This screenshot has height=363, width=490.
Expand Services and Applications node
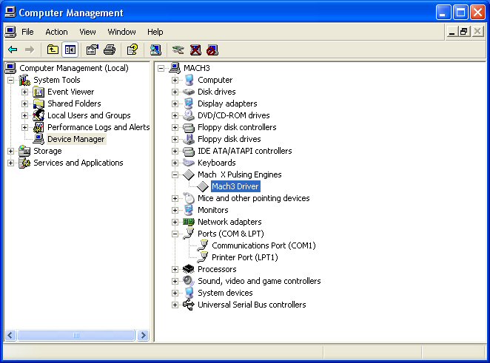coord(10,163)
